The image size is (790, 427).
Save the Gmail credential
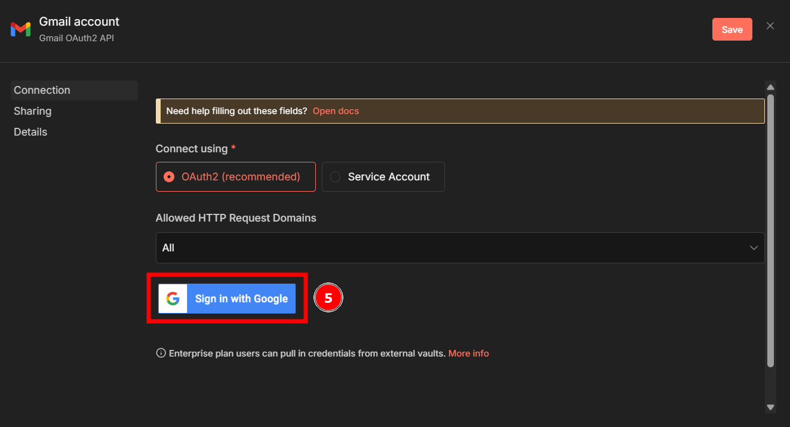click(x=732, y=29)
